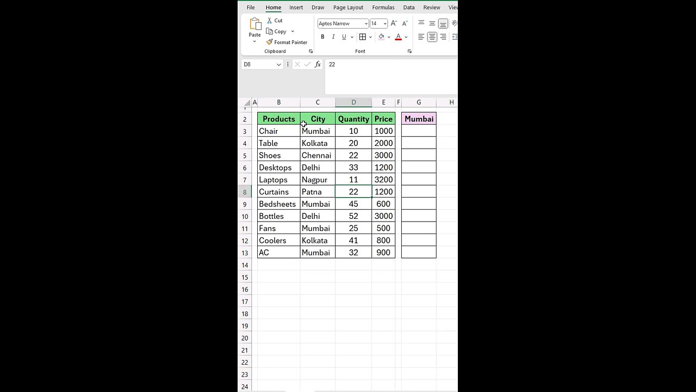Apply Borders to selected cell

[363, 37]
